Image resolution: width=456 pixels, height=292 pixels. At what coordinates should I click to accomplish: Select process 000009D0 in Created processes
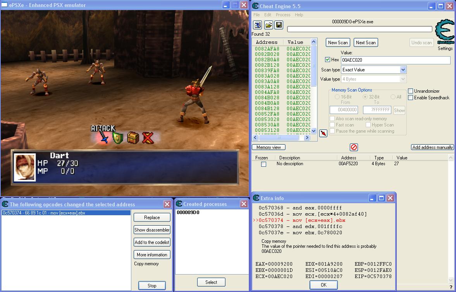click(188, 213)
